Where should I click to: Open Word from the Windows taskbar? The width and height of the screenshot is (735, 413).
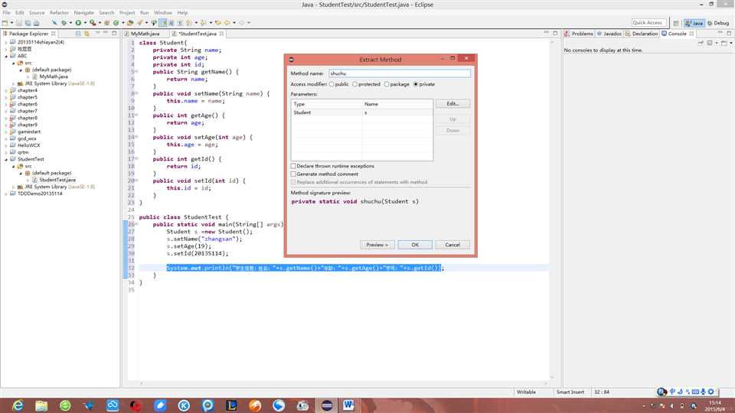click(349, 405)
